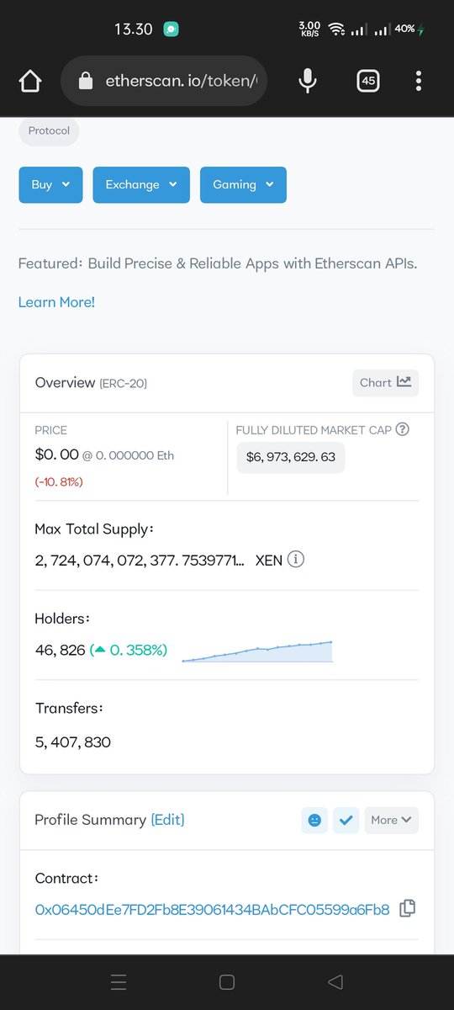
Task: Tap the etherscan.io address bar
Action: tap(164, 81)
